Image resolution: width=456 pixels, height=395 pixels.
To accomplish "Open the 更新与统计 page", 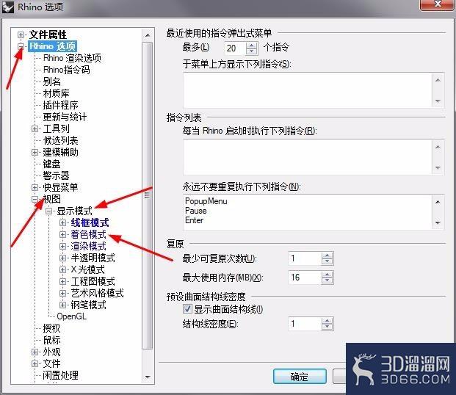I will (65, 117).
